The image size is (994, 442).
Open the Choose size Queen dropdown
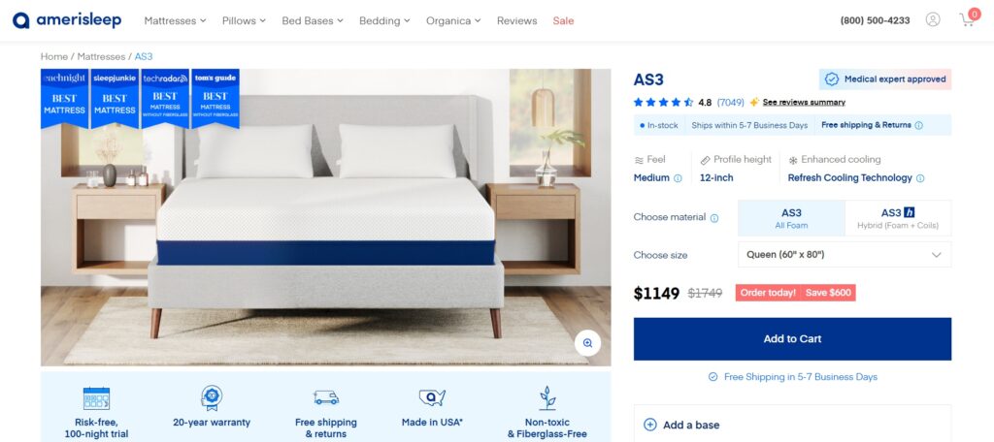click(845, 255)
